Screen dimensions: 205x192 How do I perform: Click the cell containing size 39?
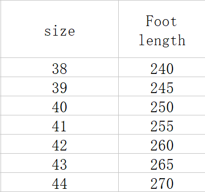point(60,87)
